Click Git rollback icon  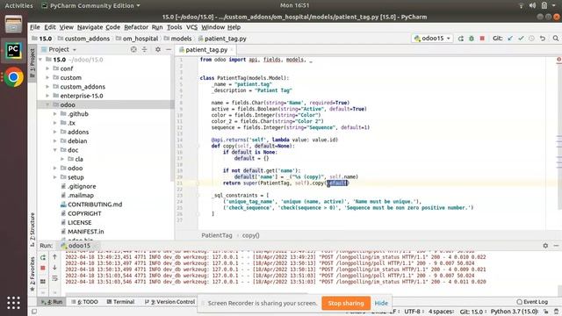coord(543,39)
